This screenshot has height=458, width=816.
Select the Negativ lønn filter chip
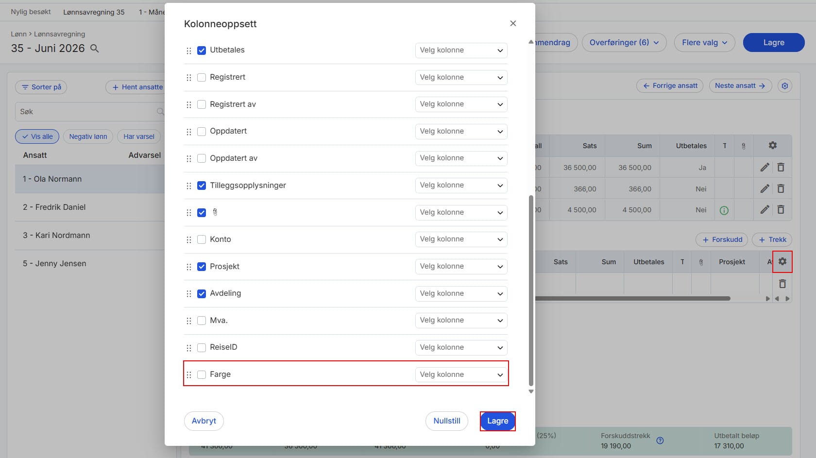pyautogui.click(x=88, y=136)
